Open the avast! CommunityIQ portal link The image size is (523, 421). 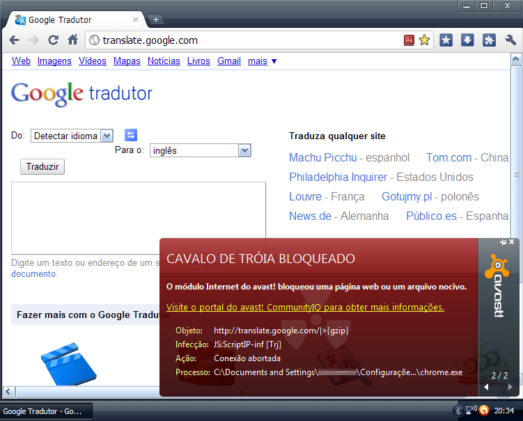(305, 307)
